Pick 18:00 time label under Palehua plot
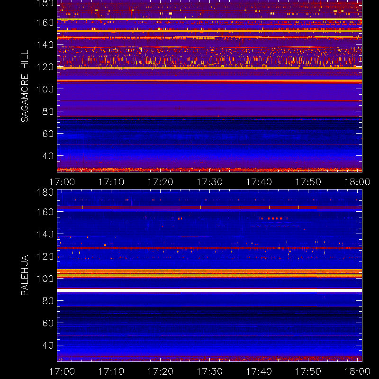Viewport: 379px width, 379px height. point(357,371)
